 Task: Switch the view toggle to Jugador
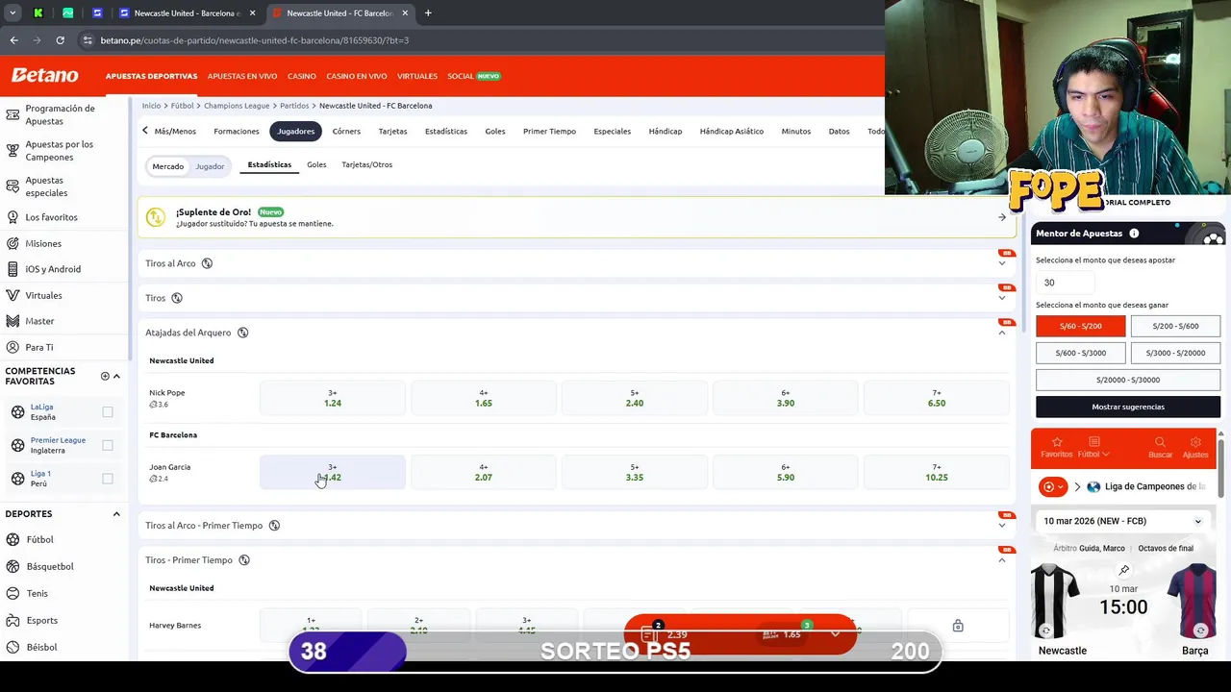(210, 166)
